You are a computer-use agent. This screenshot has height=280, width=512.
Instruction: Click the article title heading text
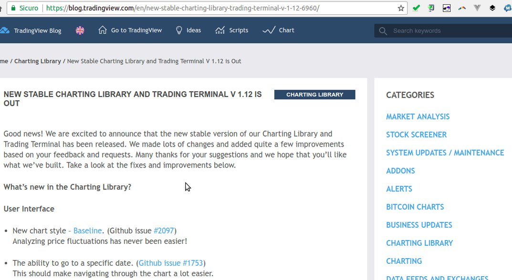pyautogui.click(x=133, y=99)
